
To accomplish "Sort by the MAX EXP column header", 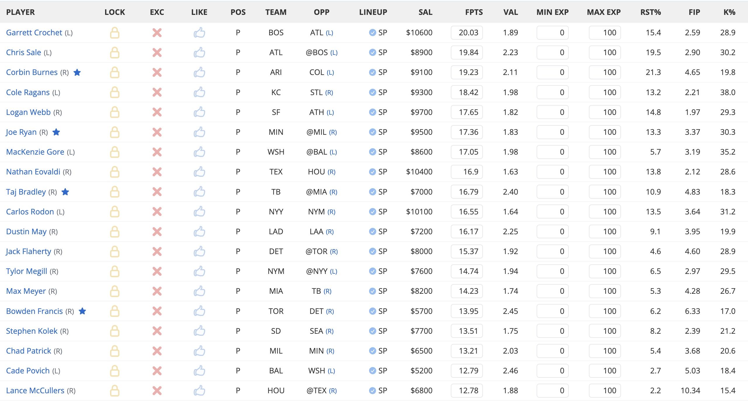I will click(604, 12).
